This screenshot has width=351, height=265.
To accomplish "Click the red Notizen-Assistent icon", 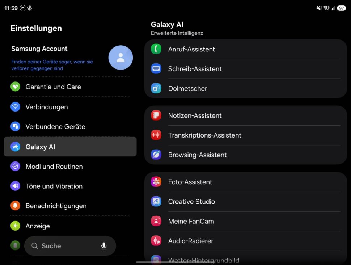I will click(156, 115).
